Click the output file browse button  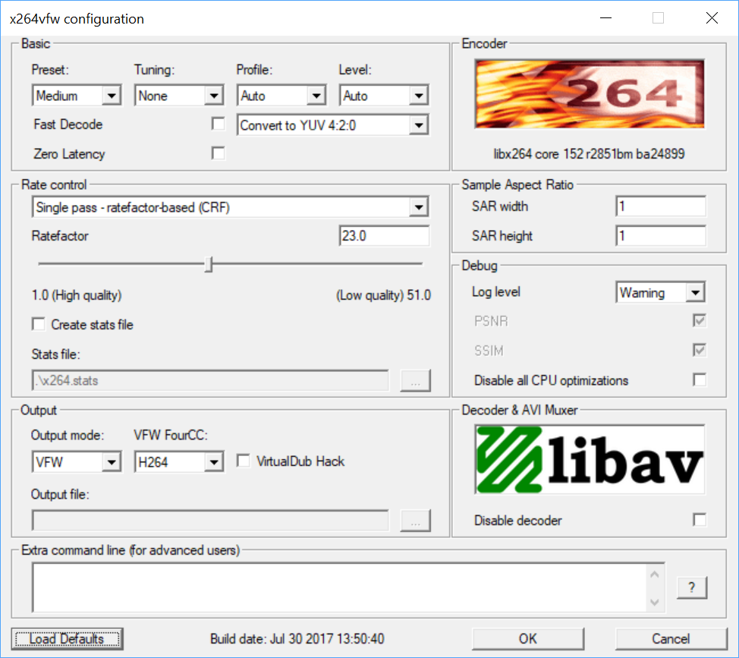coord(415,521)
